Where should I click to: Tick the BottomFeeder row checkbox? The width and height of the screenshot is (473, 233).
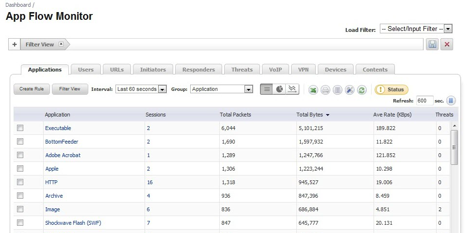pyautogui.click(x=20, y=141)
